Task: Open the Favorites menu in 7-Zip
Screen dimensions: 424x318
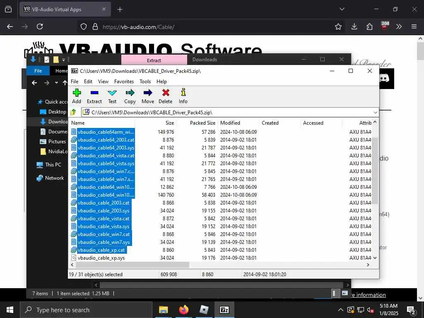Action: click(124, 82)
